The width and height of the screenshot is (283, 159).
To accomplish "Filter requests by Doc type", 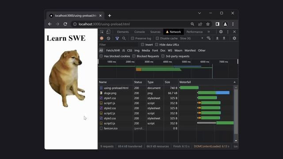I will 163,50.
